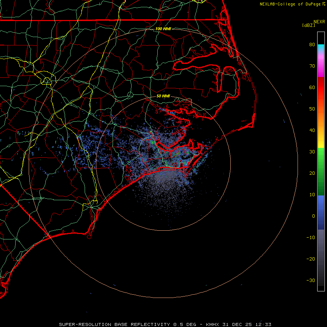Screen dimensions: 327x327
Task: Click the cyan segment at the colorbar top
Action: click(x=321, y=47)
